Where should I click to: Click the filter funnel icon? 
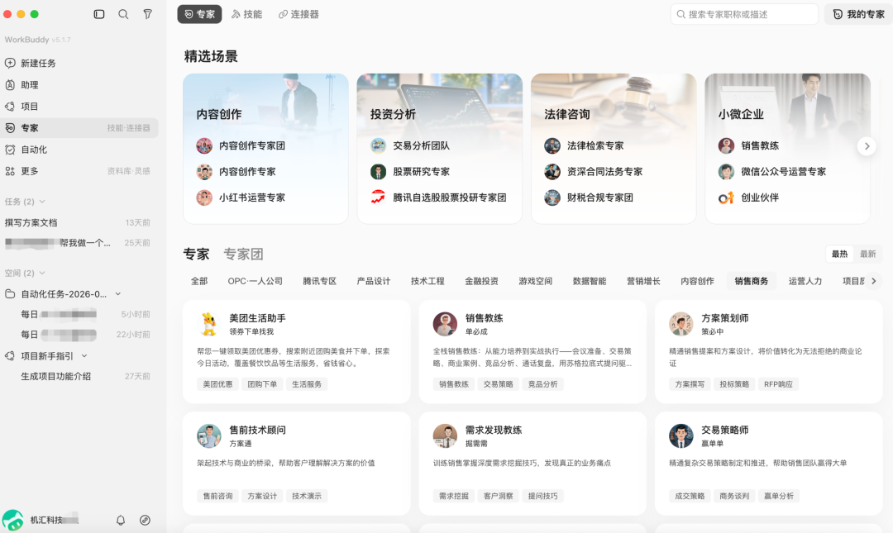[x=147, y=14]
